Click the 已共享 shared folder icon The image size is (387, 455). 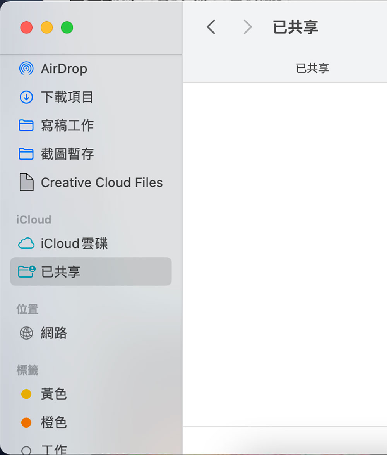(x=27, y=271)
